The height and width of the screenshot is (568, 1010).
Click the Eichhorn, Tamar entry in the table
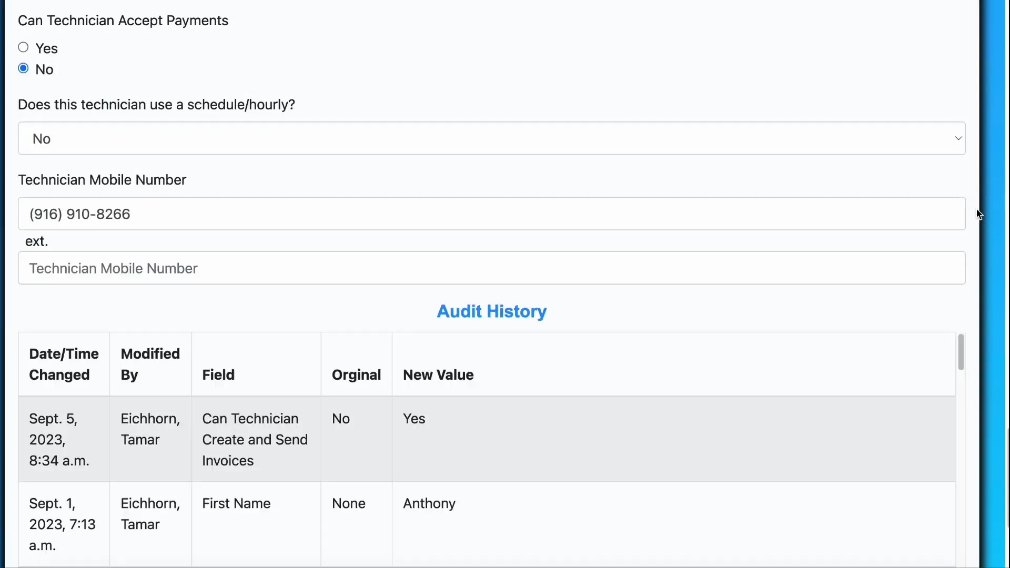[x=150, y=429]
